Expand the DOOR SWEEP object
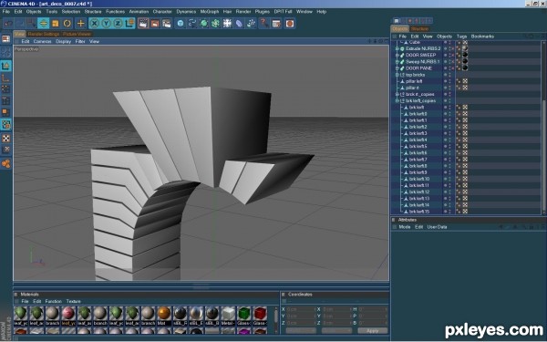 pyautogui.click(x=397, y=55)
